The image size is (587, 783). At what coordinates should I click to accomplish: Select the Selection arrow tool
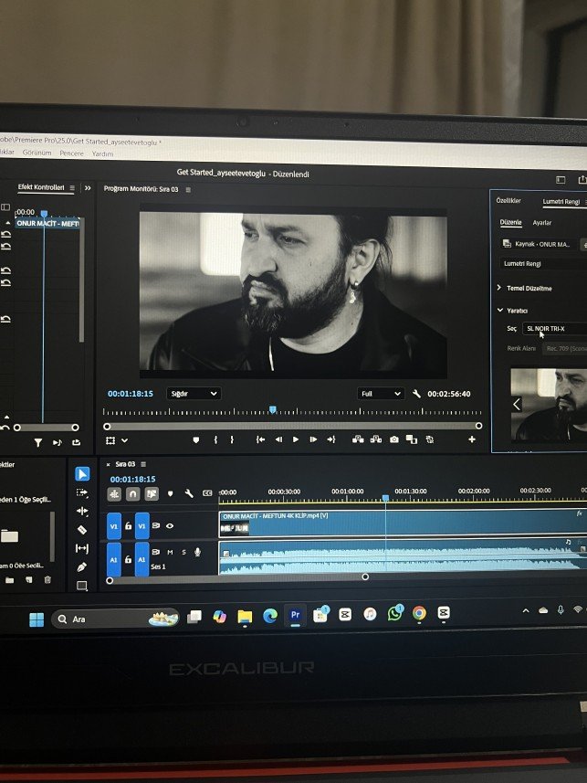point(82,473)
